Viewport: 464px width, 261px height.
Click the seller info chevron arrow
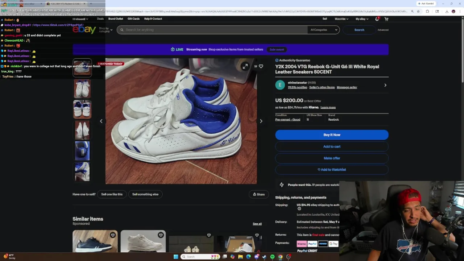click(x=385, y=85)
